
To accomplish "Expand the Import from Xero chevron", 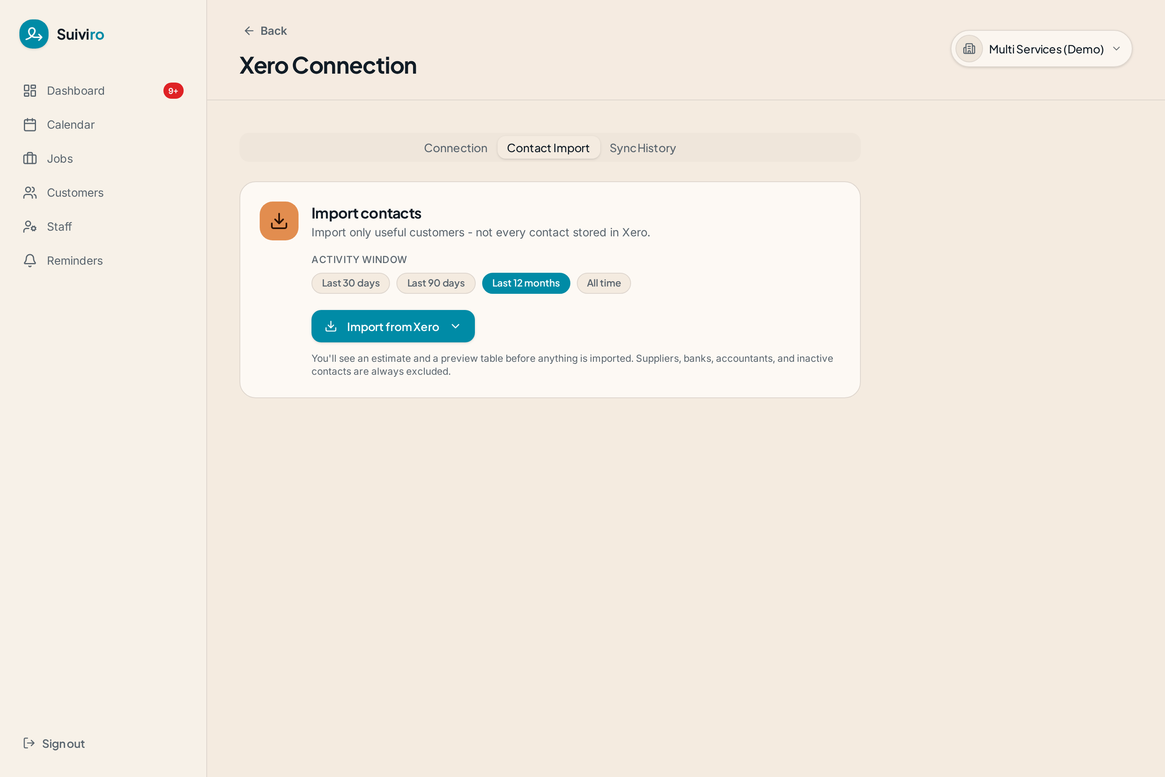I will click(x=456, y=326).
